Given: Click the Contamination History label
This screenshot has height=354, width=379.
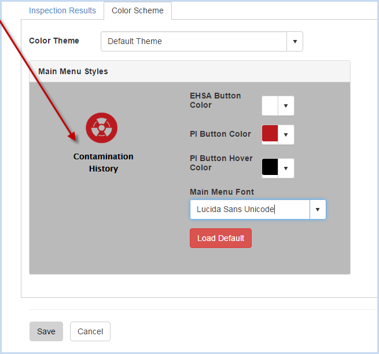Looking at the screenshot, I should tap(104, 163).
